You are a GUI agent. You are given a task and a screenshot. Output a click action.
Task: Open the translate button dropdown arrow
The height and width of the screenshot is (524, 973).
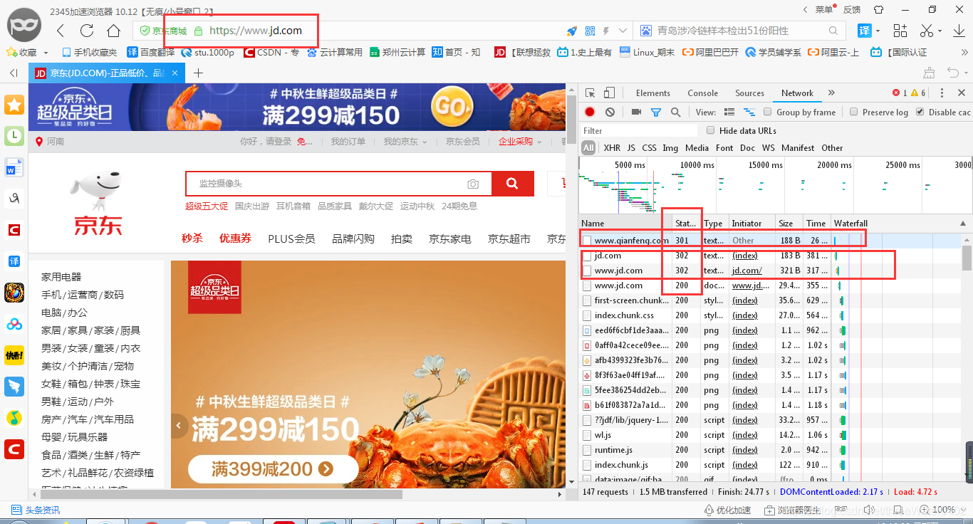point(878,31)
